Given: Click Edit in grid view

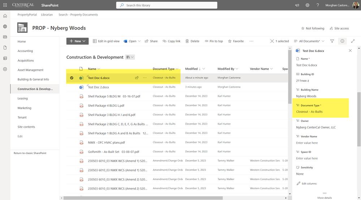Looking at the screenshot, I should point(106,41).
